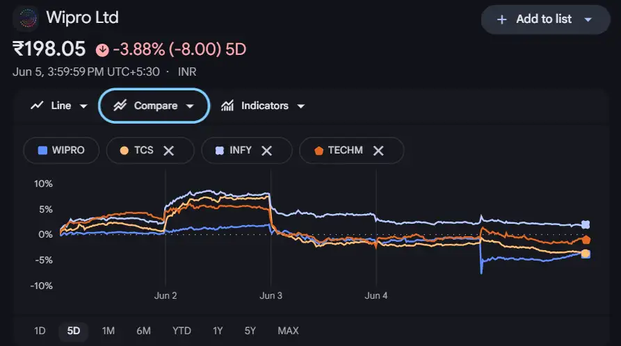This screenshot has height=346, width=621.
Task: Select the TCS comparison chip label
Action: tap(144, 150)
